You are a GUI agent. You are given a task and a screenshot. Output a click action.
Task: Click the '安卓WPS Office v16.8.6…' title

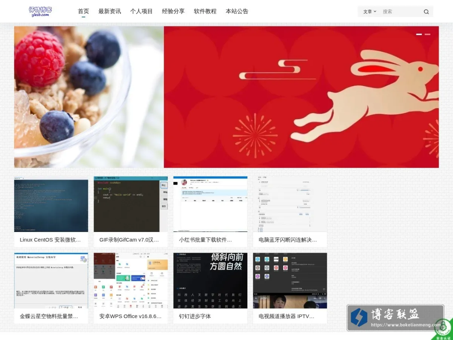[131, 317]
